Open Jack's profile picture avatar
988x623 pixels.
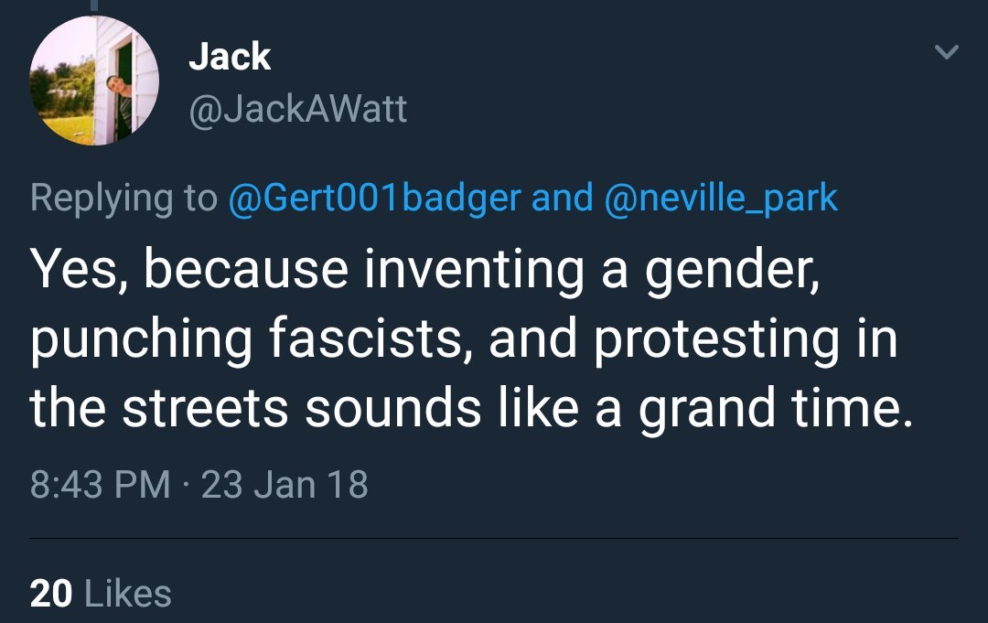point(94,81)
